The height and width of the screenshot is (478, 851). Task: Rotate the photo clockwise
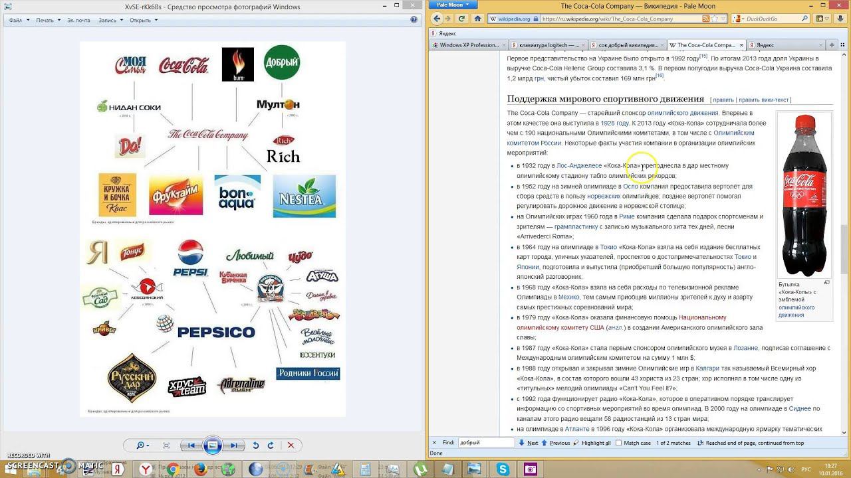271,445
